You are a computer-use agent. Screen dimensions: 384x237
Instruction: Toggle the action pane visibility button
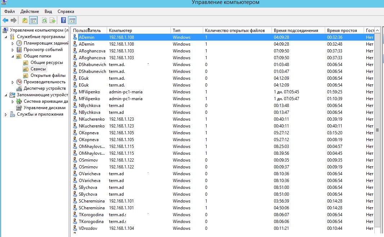point(72,20)
